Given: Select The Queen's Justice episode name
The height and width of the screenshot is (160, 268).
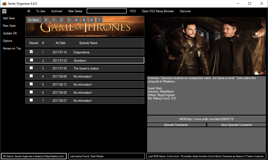Looking at the screenshot, I should pyautogui.click(x=86, y=68).
